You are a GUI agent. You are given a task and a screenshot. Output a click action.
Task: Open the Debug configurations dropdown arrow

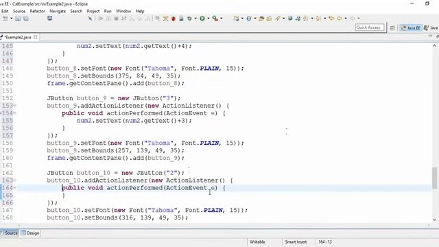click(x=195, y=19)
